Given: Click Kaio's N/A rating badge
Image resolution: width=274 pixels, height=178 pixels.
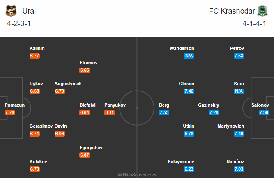Looking at the screenshot, I should [x=239, y=91].
